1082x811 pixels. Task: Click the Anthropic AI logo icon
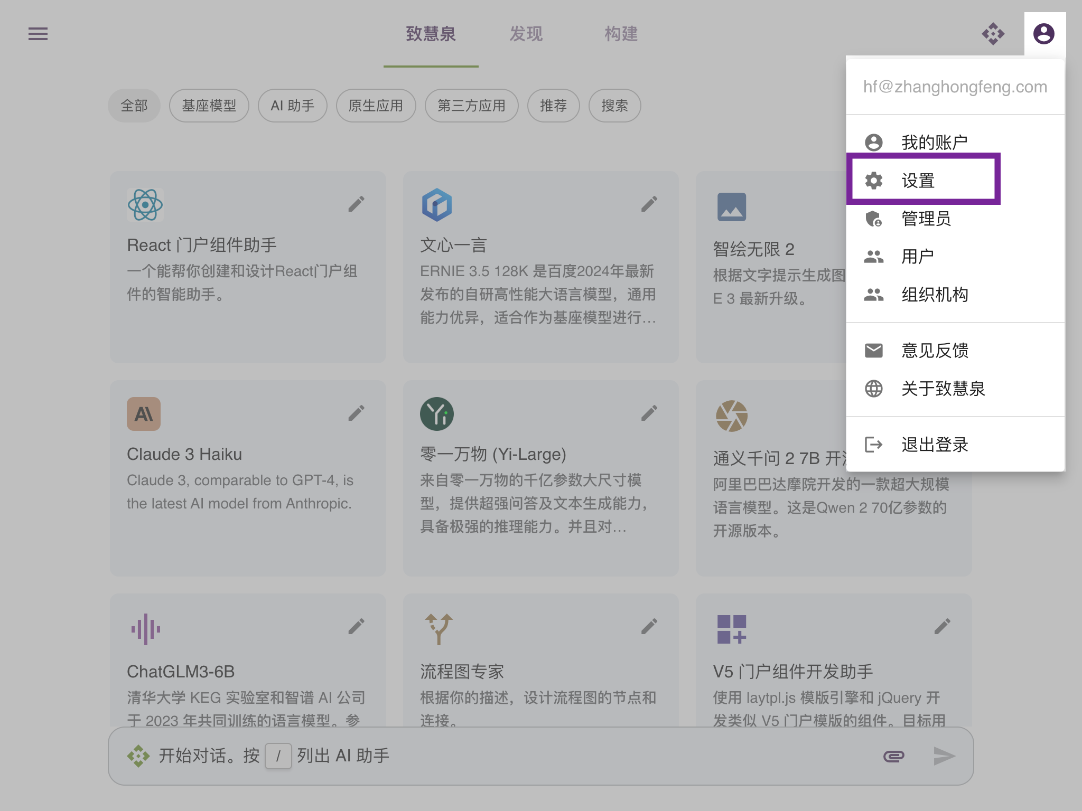[144, 414]
